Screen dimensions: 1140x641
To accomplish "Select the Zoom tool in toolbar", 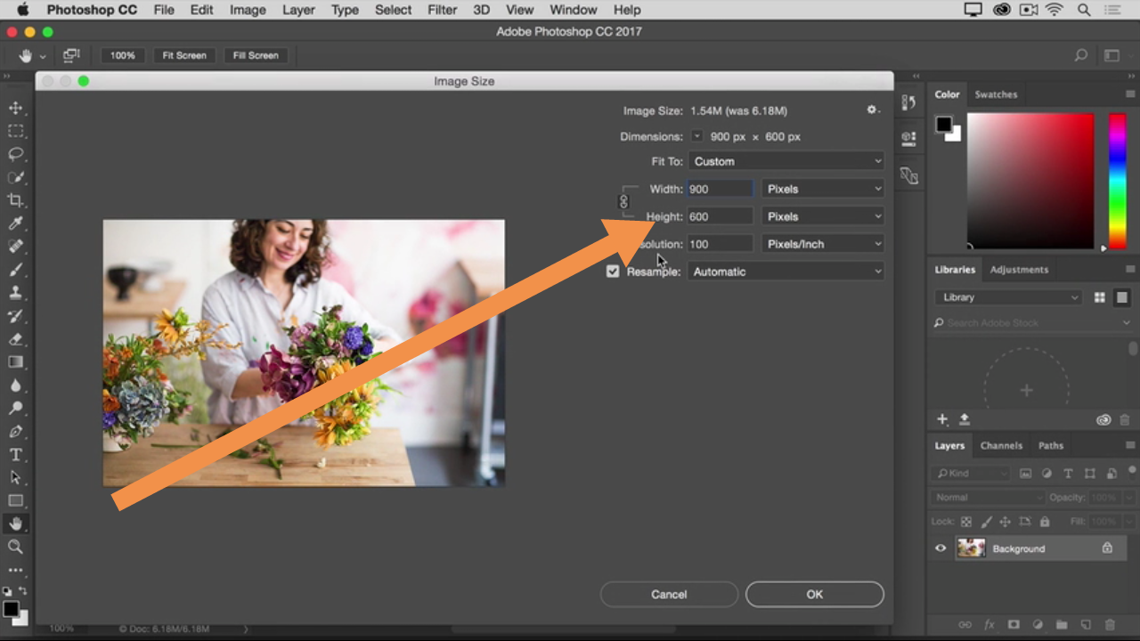I will coord(15,547).
